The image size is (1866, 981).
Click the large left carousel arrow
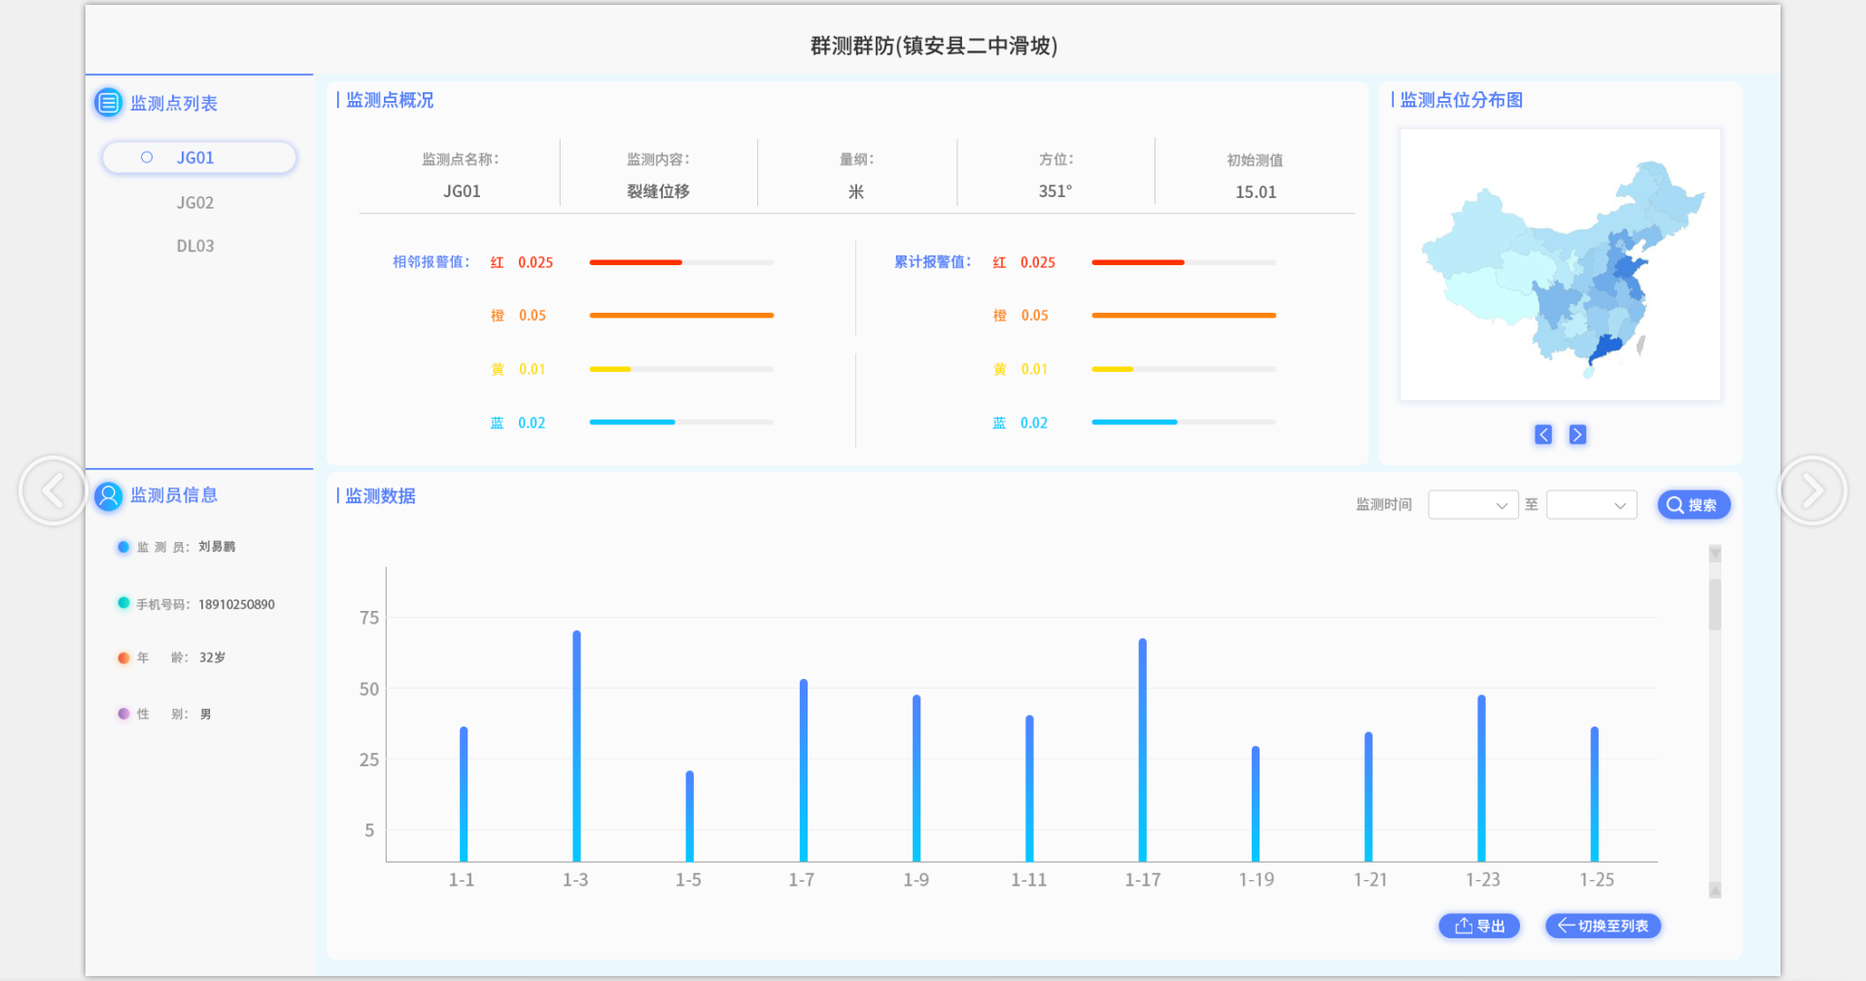[52, 490]
